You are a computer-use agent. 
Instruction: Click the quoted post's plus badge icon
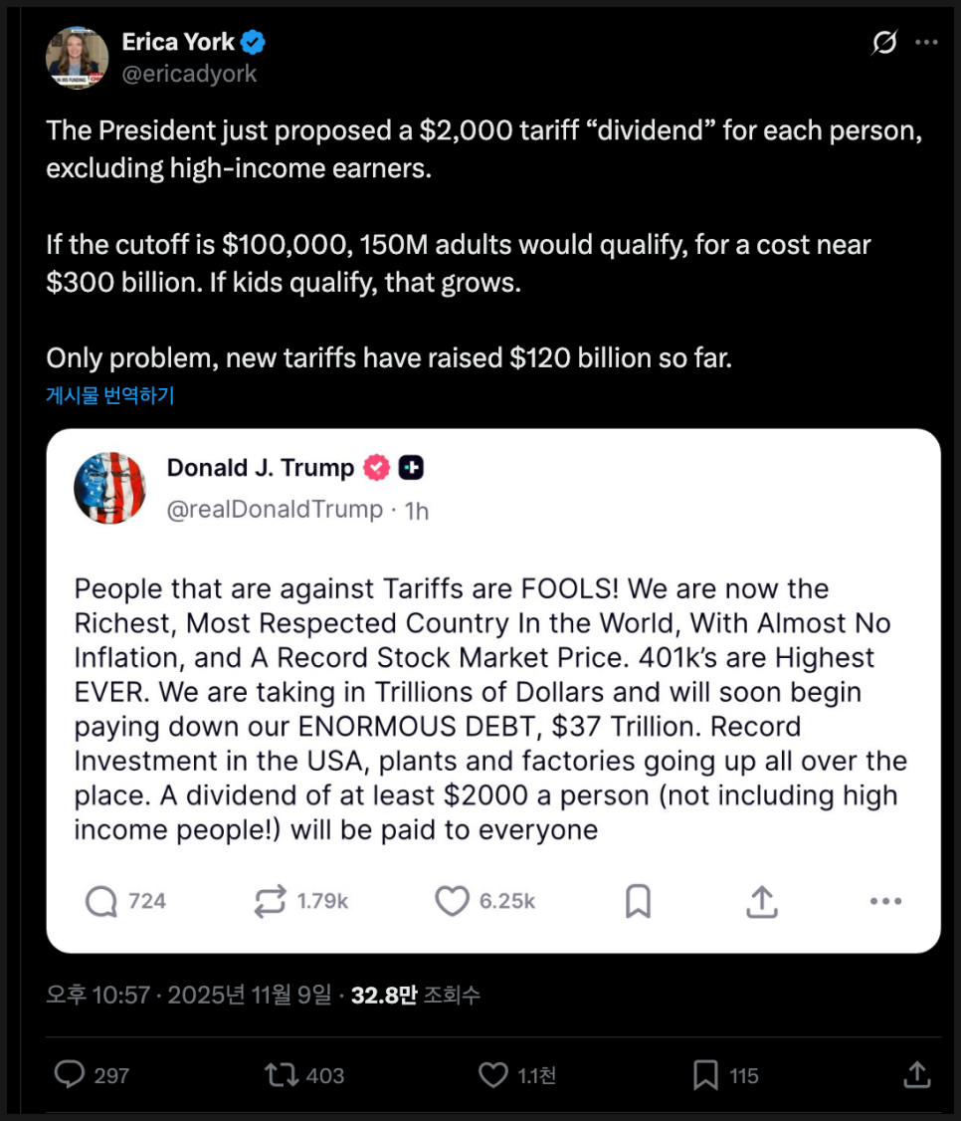point(412,467)
